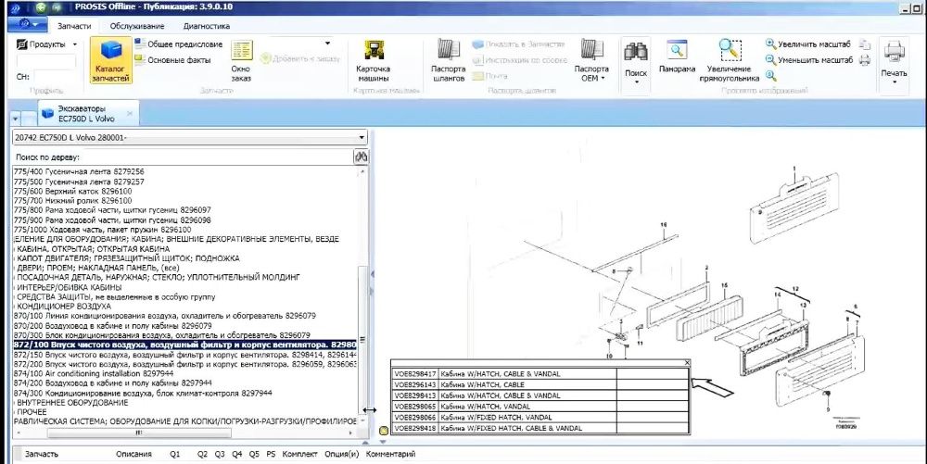Viewport: 927px width, 464px height.
Task: Click the CH: input field
Action: pos(55,77)
